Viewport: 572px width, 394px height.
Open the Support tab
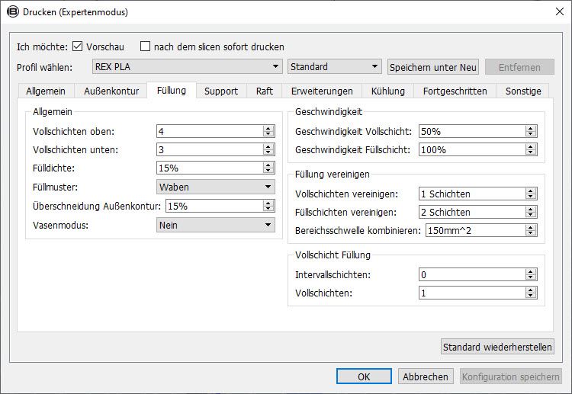point(221,91)
